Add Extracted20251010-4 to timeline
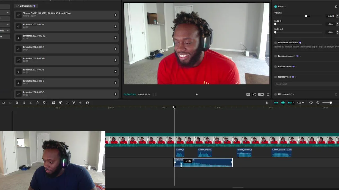 [115, 26]
